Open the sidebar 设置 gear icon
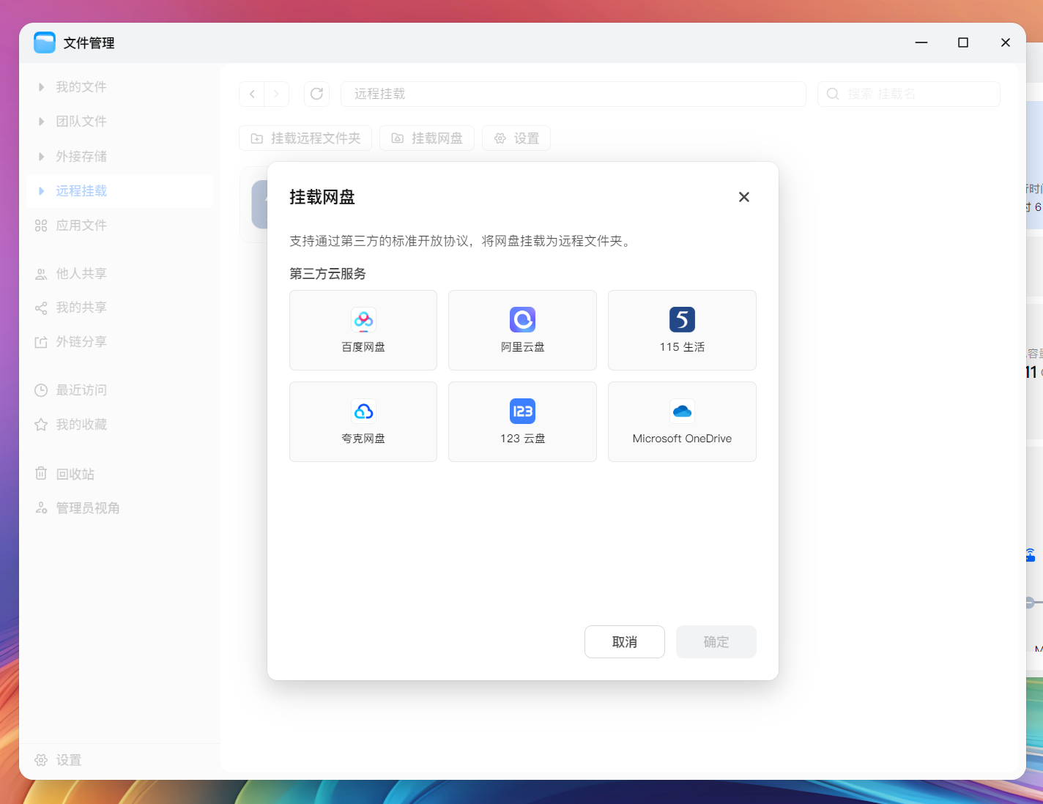 (41, 760)
